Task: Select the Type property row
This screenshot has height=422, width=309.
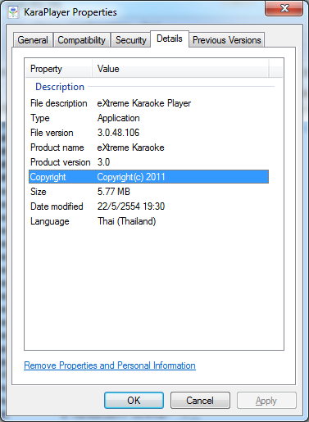Action: tap(148, 118)
